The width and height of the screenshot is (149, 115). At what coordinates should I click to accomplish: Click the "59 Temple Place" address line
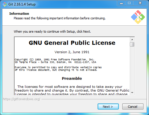(x=55, y=62)
